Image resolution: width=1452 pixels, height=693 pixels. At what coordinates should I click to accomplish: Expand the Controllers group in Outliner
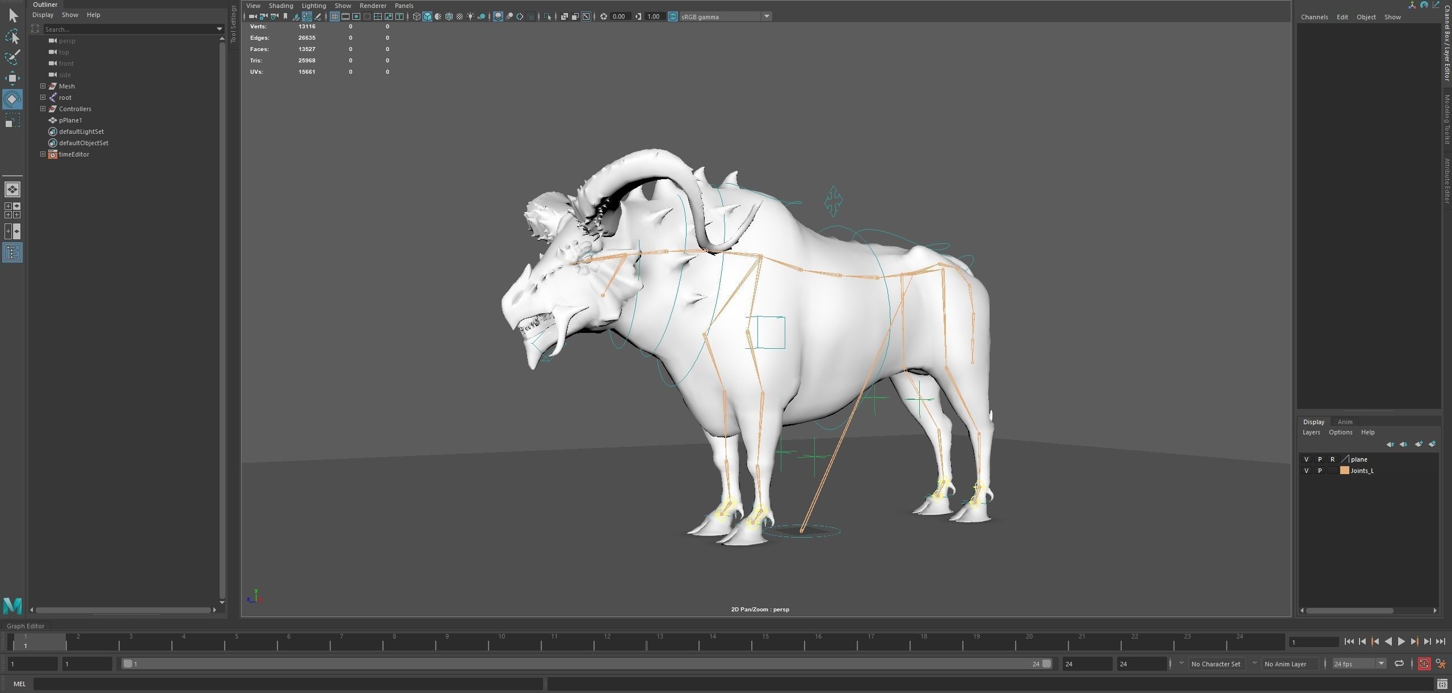pyautogui.click(x=43, y=109)
